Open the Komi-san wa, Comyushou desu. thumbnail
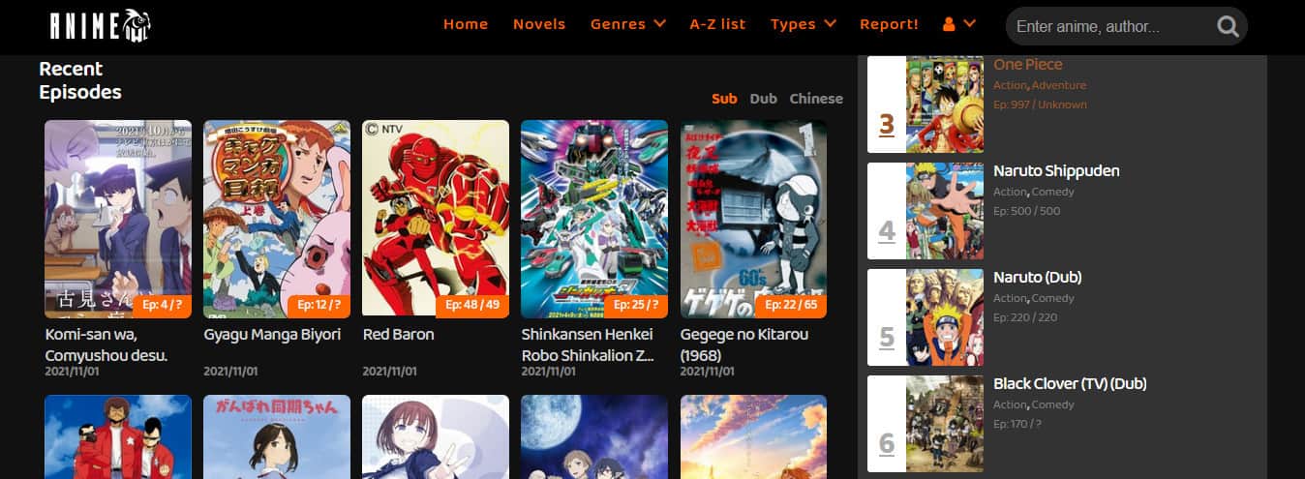The height and width of the screenshot is (479, 1305). click(x=118, y=219)
